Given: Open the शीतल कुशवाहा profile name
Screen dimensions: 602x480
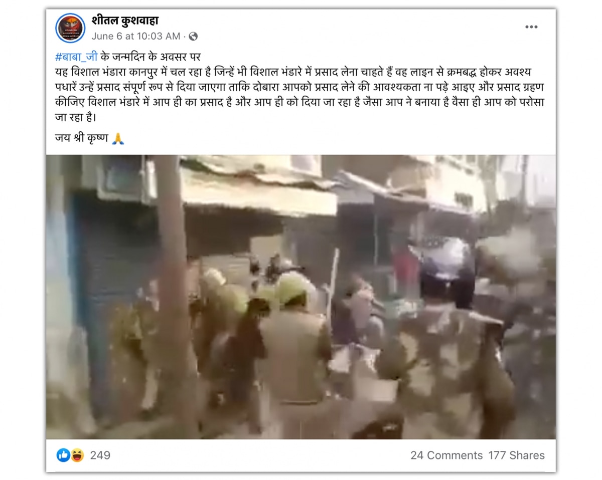Looking at the screenshot, I should click(x=125, y=21).
